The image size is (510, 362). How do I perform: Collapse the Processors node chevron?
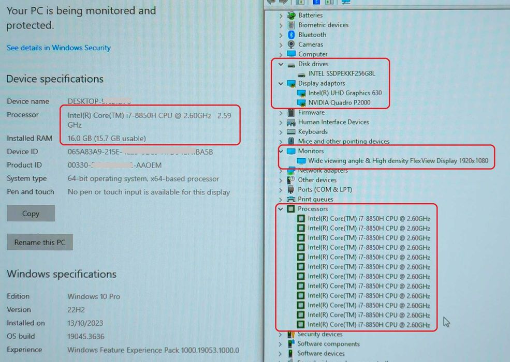coord(281,209)
